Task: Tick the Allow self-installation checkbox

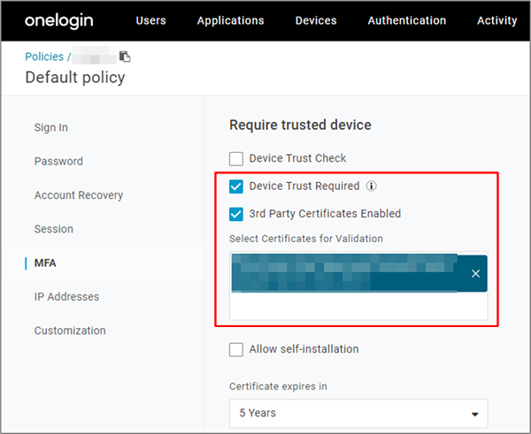Action: (x=236, y=349)
